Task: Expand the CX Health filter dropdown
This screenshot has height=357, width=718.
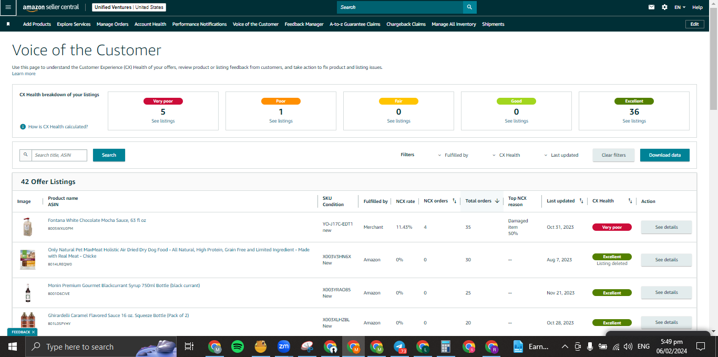Action: pyautogui.click(x=506, y=155)
